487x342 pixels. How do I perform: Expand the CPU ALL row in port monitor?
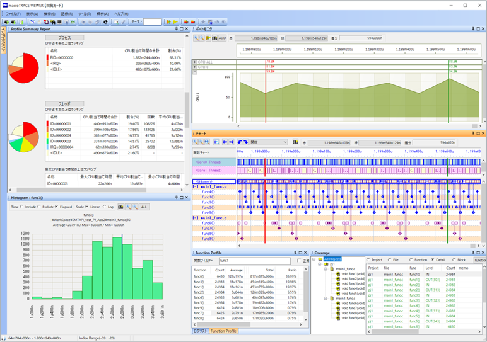coord(195,62)
